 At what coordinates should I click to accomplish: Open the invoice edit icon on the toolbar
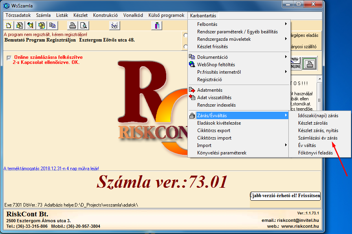coord(20,24)
